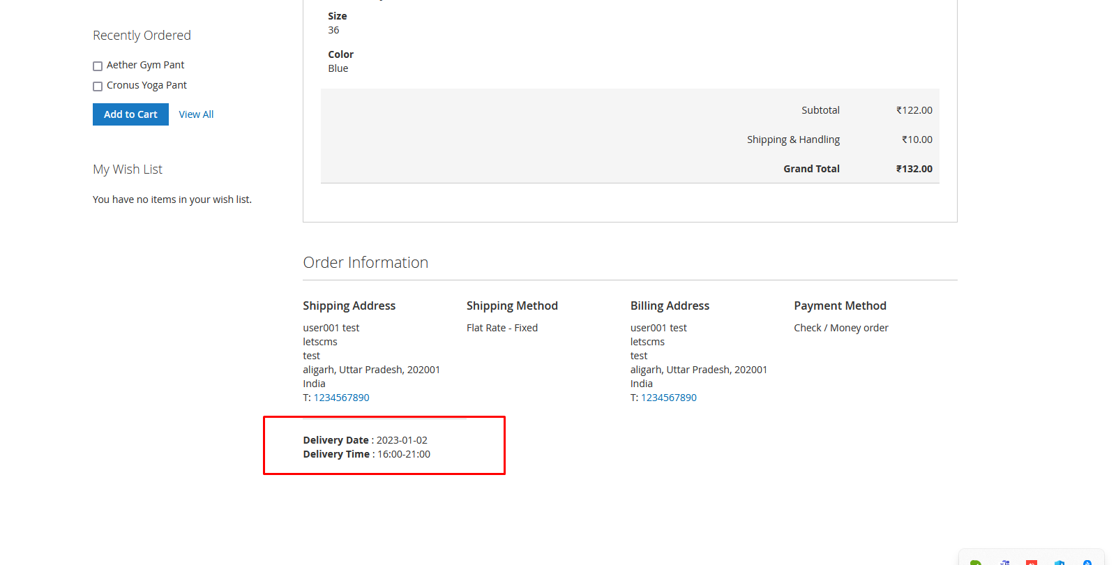Click the Aether Gym Pant label
This screenshot has width=1116, height=565.
tap(145, 65)
